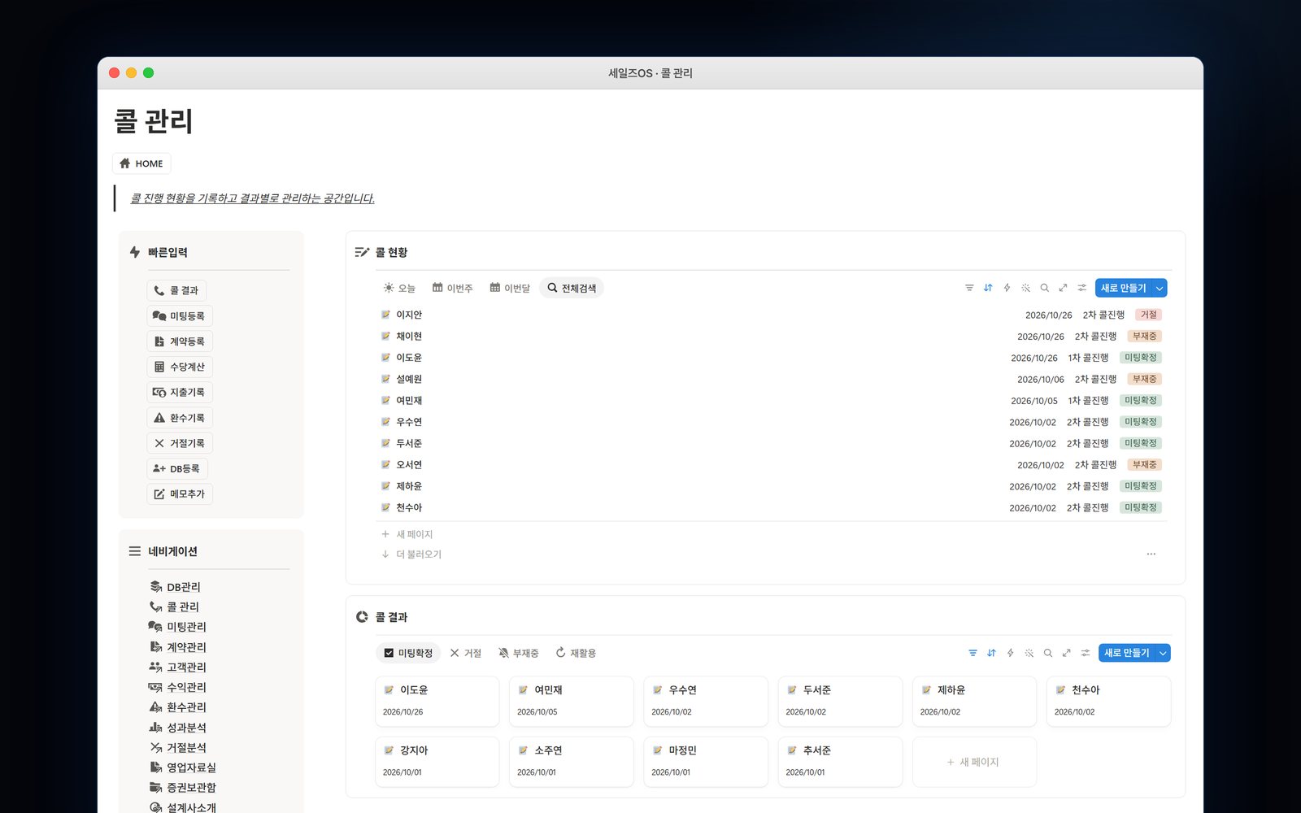This screenshot has width=1301, height=813.
Task: Select the 미팅확정 tab in 콜 결과
Action: click(408, 653)
